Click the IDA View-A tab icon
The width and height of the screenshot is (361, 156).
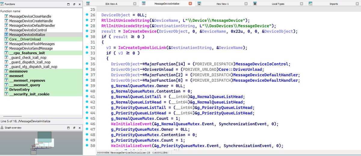point(88,4)
